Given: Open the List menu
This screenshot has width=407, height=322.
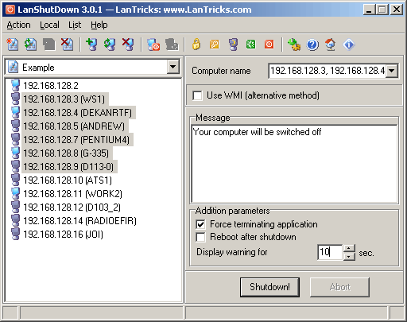Looking at the screenshot, I should pyautogui.click(x=75, y=25).
